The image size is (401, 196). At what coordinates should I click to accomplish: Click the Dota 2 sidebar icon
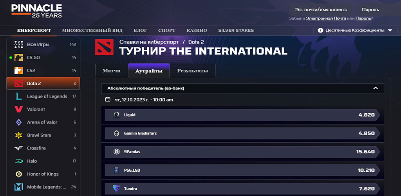click(x=19, y=83)
